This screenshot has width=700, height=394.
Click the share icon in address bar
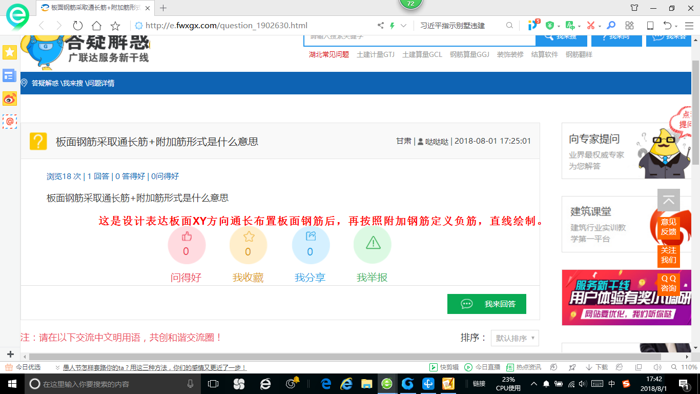(x=381, y=26)
